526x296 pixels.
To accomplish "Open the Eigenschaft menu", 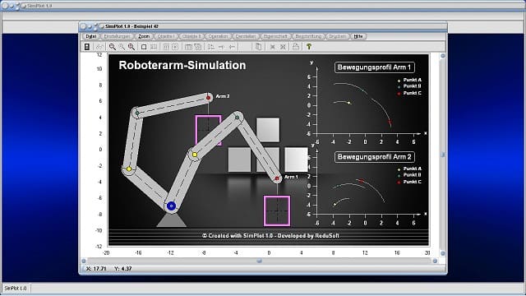I will pyautogui.click(x=275, y=36).
